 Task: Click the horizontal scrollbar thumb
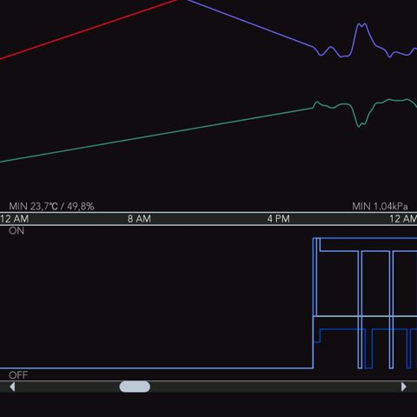tap(135, 387)
